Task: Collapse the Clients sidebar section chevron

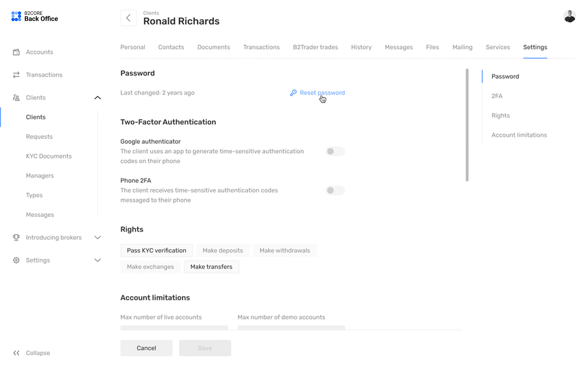Action: [98, 98]
